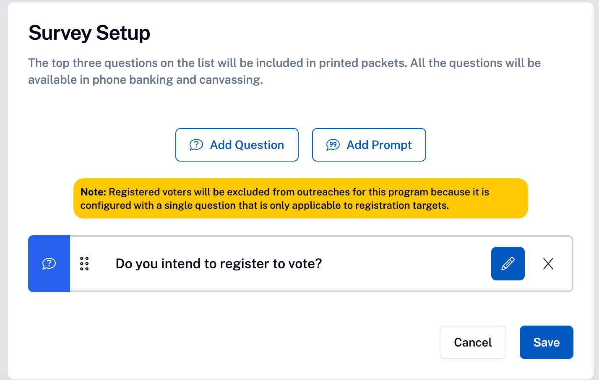599x380 pixels.
Task: Click the six-dot drag handle on the question row
Action: (84, 264)
